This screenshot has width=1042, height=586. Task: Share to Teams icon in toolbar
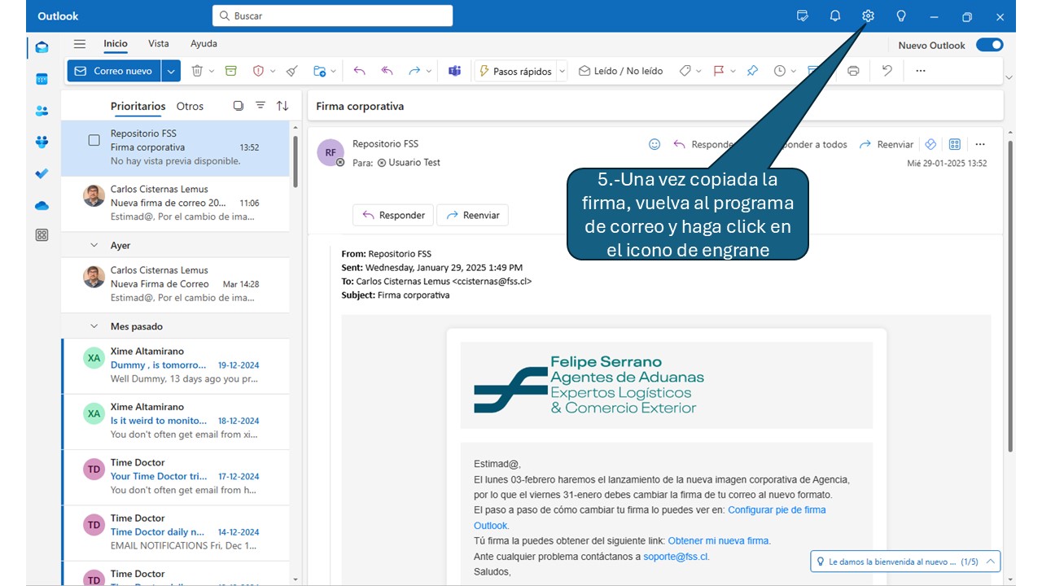454,71
